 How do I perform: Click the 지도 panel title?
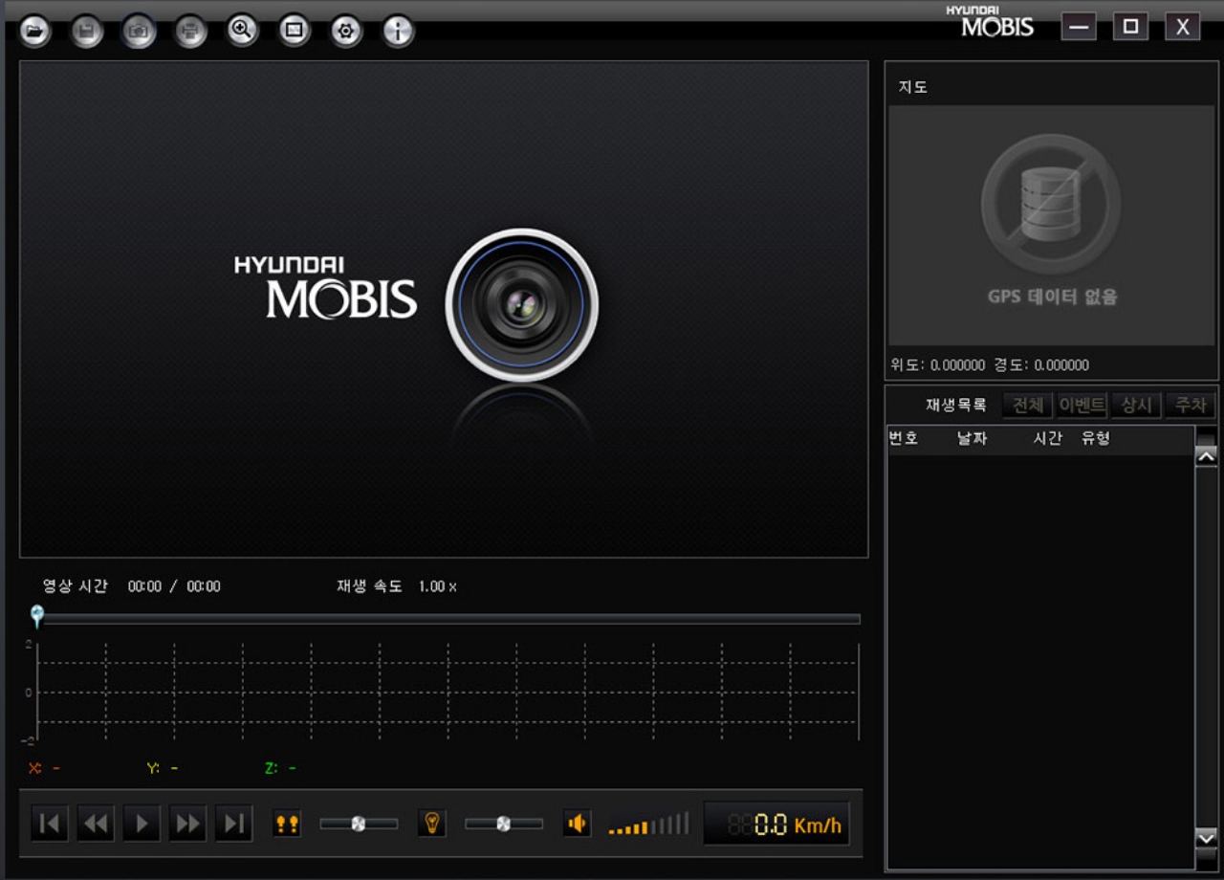pyautogui.click(x=913, y=87)
